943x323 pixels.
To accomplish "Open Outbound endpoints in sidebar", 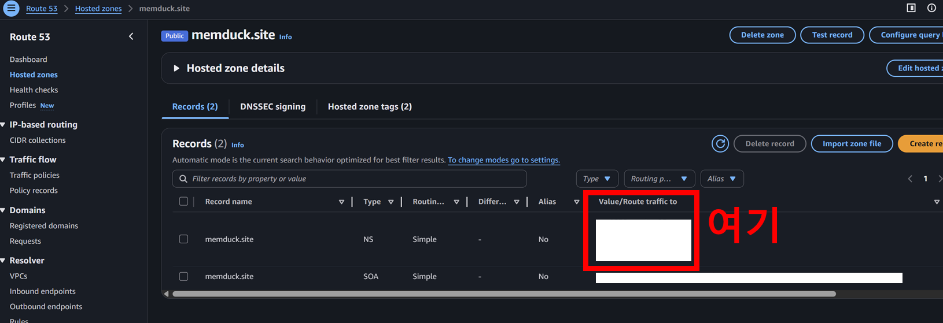I will coord(46,307).
